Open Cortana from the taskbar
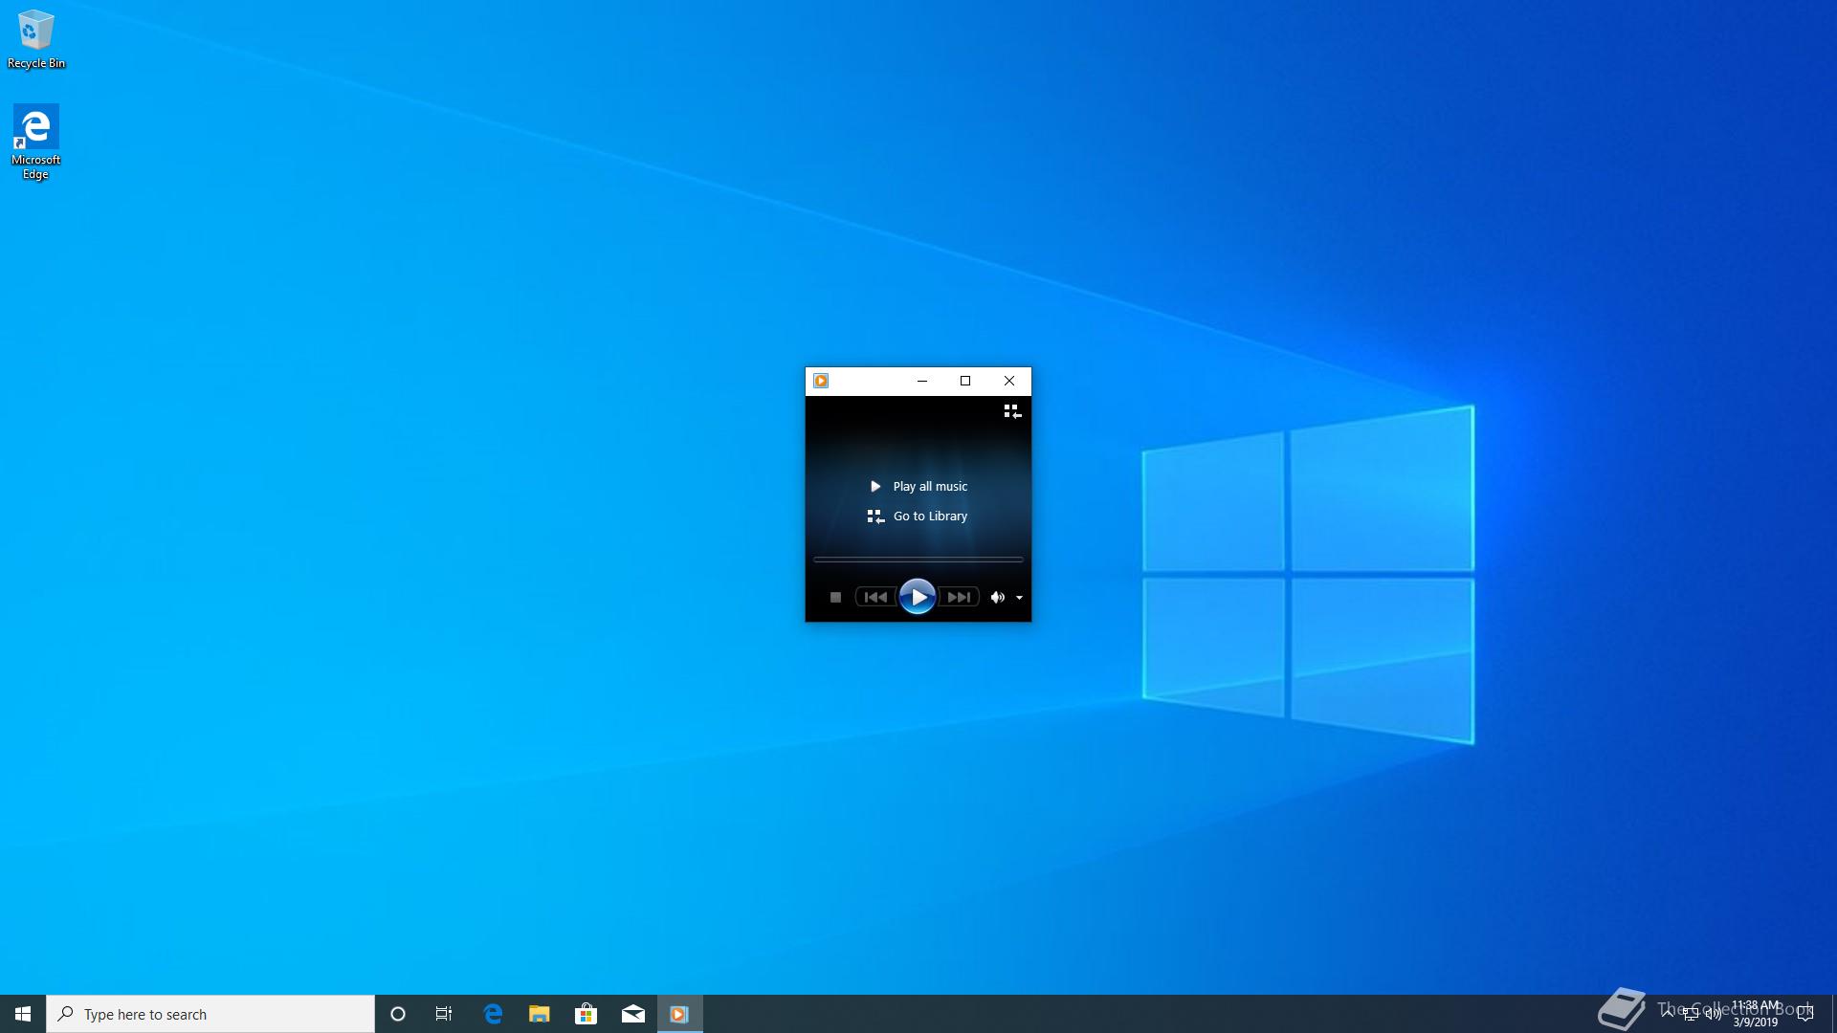Screen dimensions: 1837x1033 coord(398,1014)
